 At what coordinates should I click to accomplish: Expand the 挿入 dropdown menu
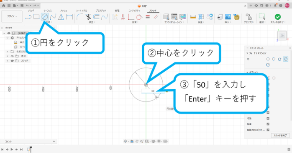click(x=228, y=22)
